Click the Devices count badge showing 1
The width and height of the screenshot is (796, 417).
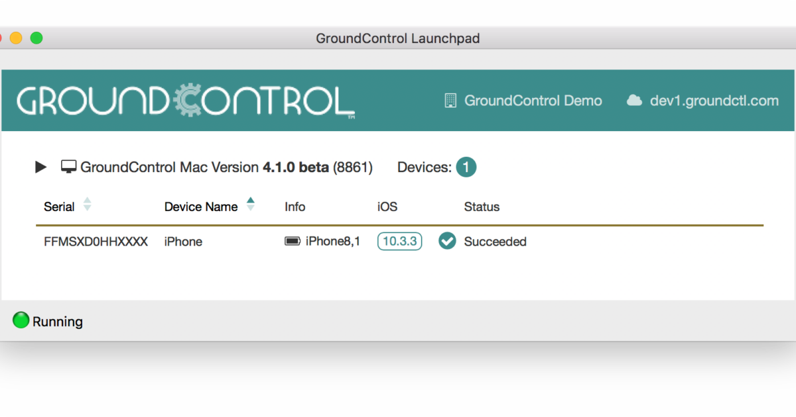[466, 167]
